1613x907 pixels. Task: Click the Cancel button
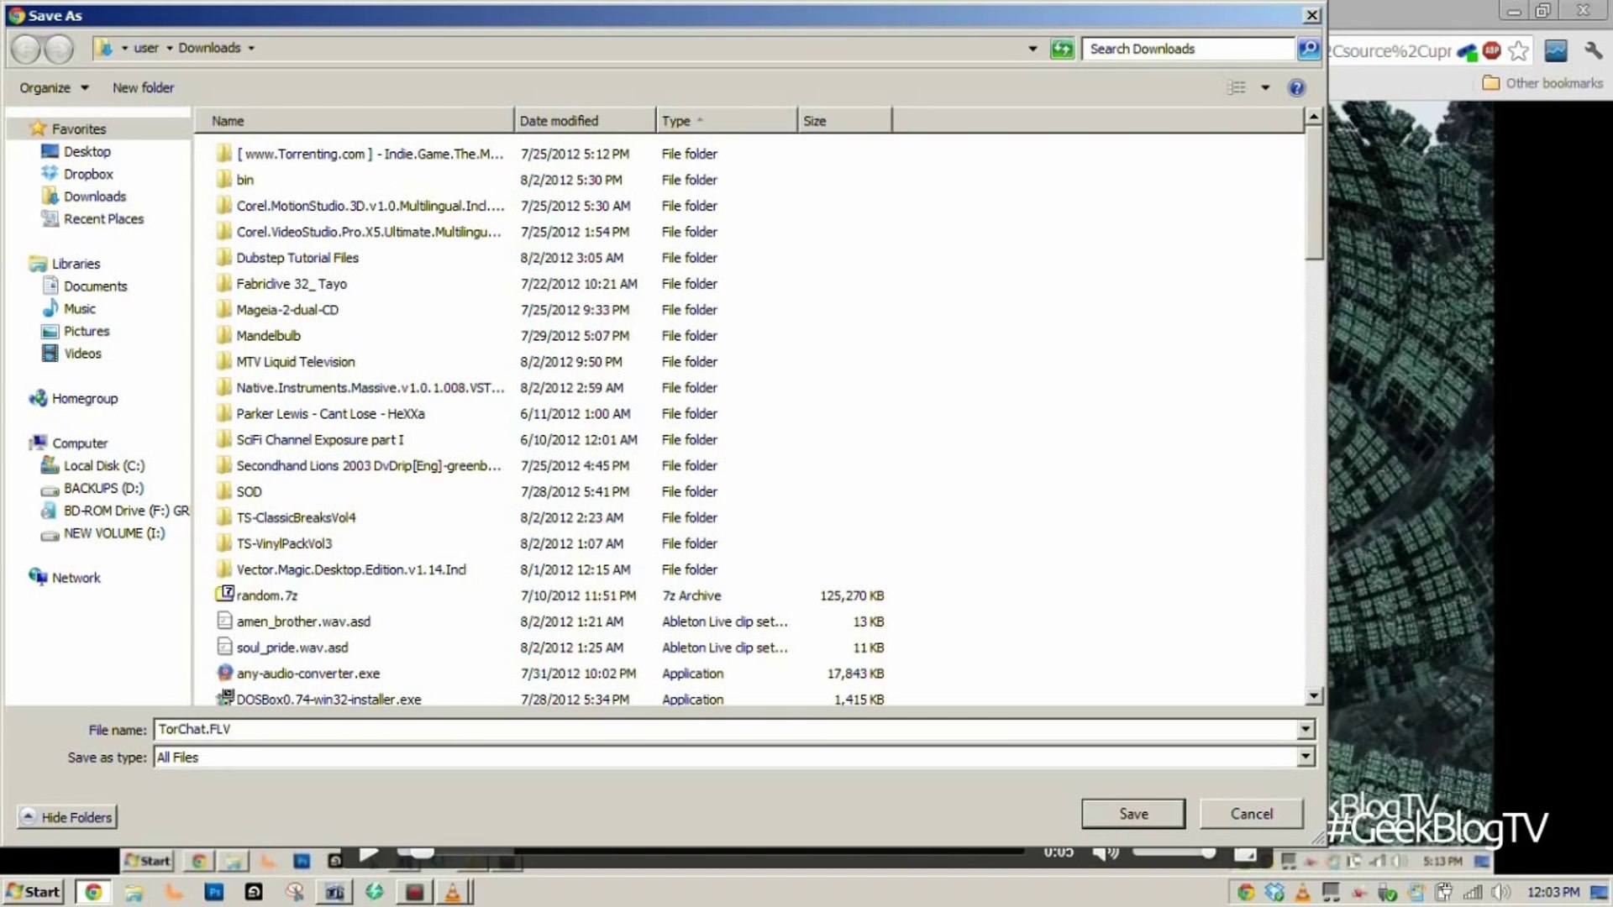coord(1251,814)
